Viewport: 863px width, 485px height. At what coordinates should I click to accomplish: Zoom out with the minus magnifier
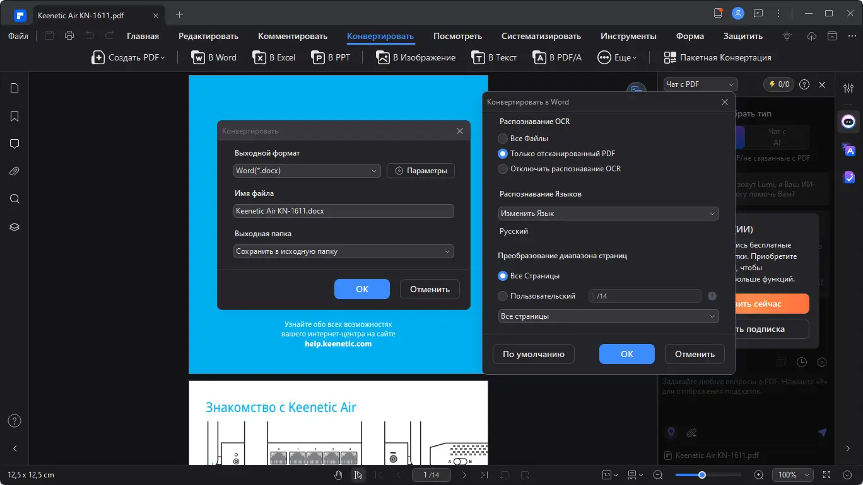658,475
